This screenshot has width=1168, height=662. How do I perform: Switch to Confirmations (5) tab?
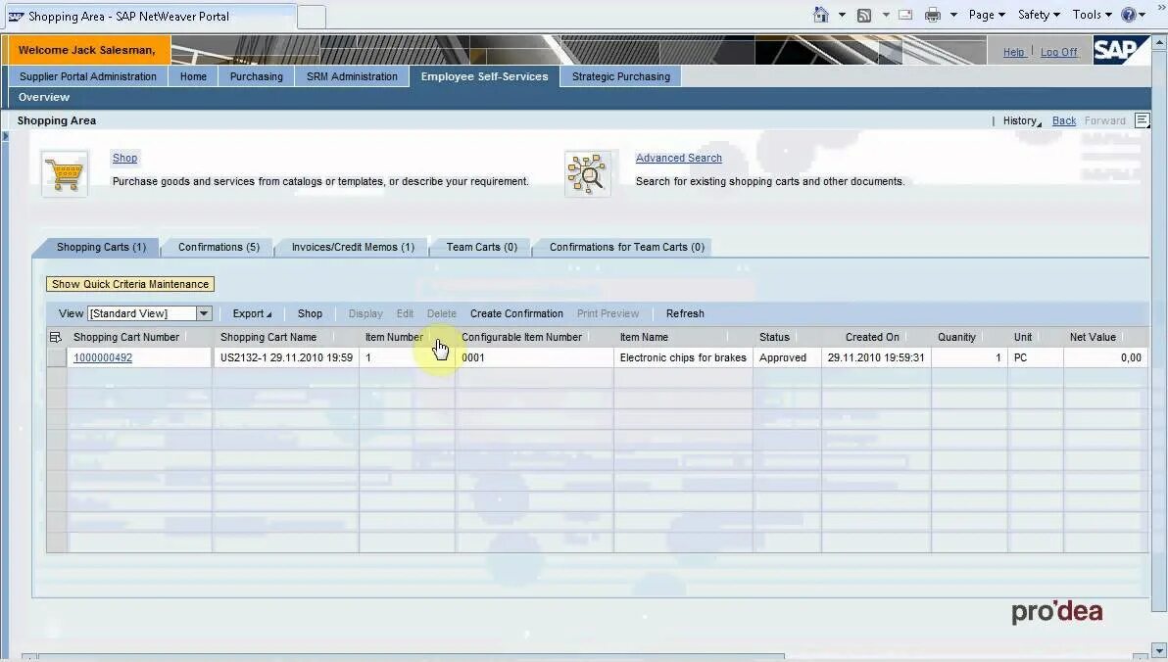pos(219,247)
